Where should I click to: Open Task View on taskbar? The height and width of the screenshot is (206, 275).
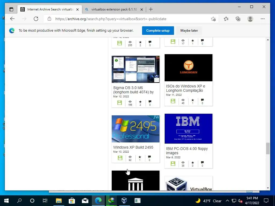(45, 201)
